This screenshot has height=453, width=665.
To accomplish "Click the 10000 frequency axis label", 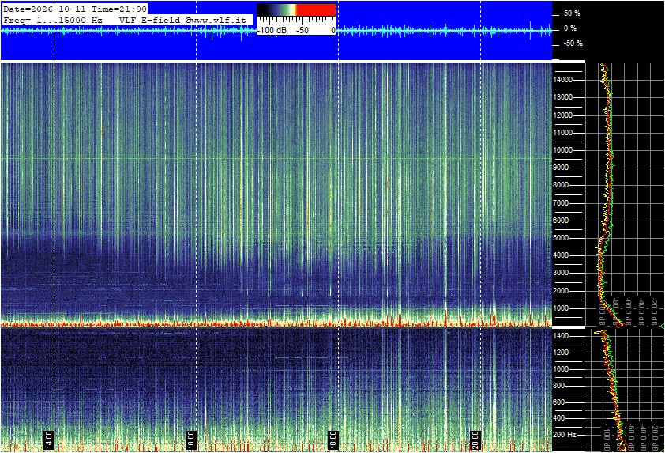I will [563, 150].
